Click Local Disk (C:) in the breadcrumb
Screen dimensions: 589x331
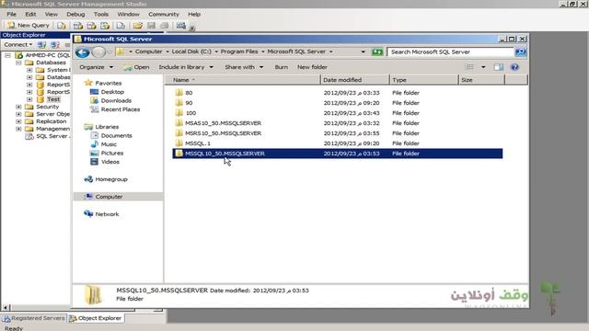(191, 51)
